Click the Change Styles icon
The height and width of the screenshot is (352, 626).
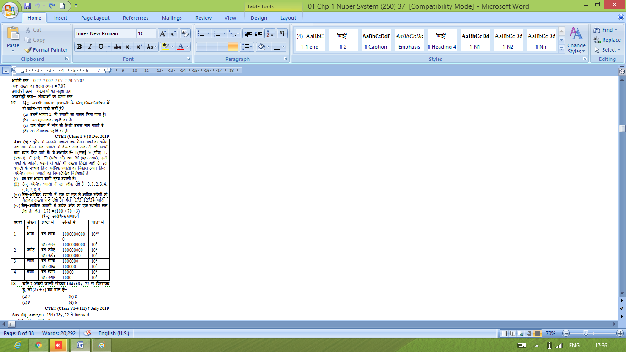pos(576,40)
